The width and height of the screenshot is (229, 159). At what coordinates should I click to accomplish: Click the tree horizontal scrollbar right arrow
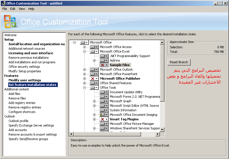pyautogui.click(x=158, y=134)
